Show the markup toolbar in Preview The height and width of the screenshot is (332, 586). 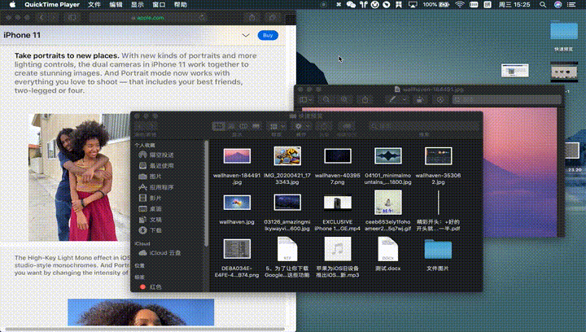pyautogui.click(x=439, y=99)
